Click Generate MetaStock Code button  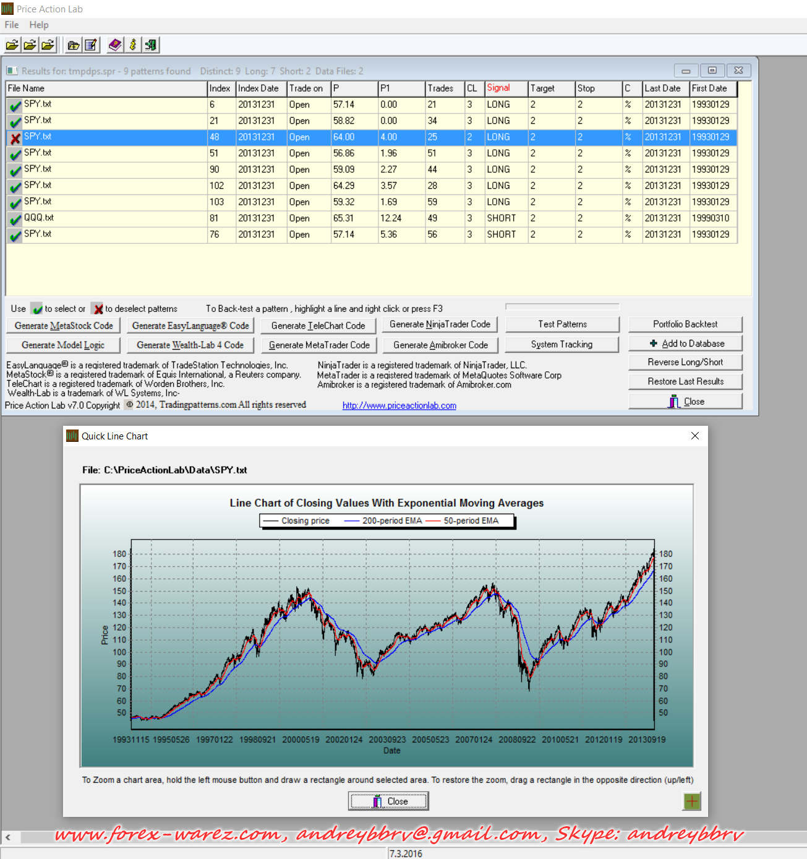click(x=64, y=326)
